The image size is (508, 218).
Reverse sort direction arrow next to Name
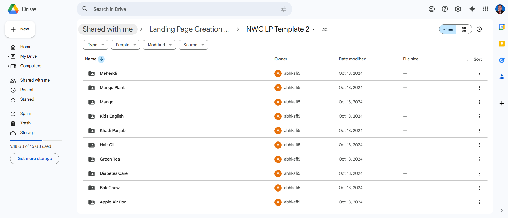pyautogui.click(x=101, y=59)
